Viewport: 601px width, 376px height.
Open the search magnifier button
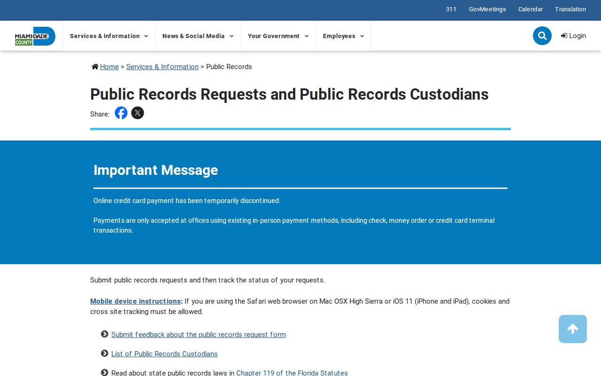pyautogui.click(x=542, y=36)
